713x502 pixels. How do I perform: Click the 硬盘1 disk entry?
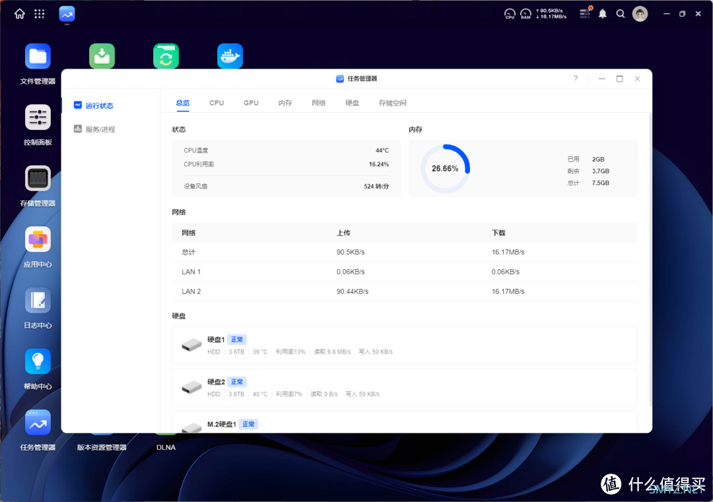(405, 345)
